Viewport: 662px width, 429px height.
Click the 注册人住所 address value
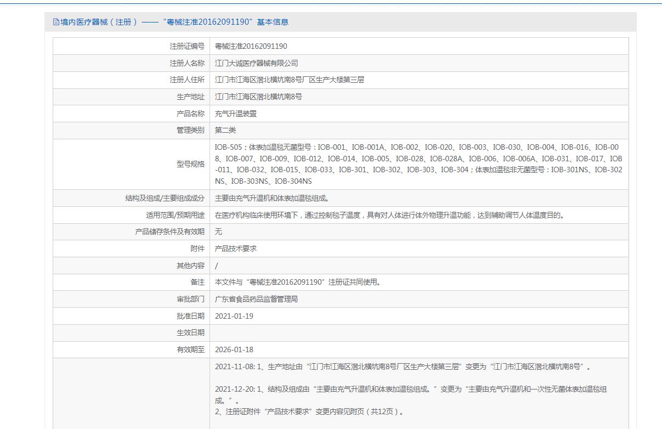pos(289,80)
